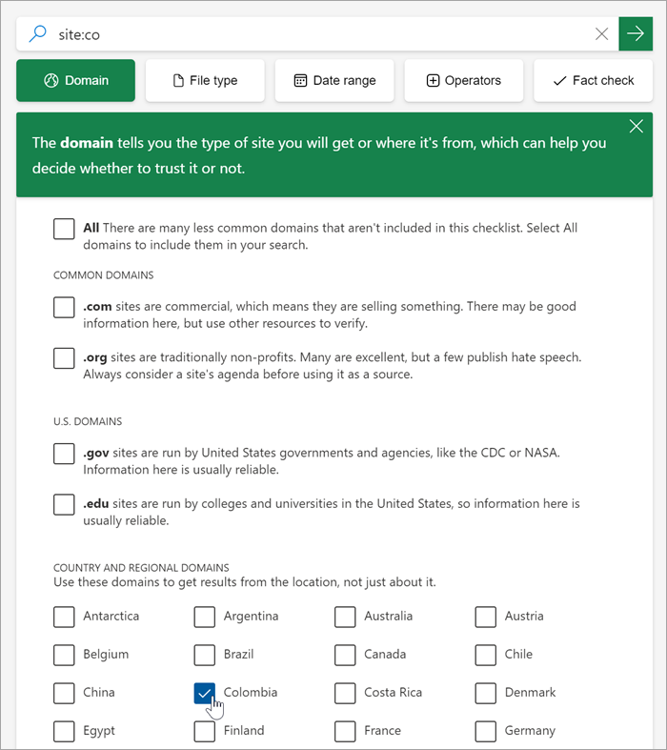Open the Date range filter tab
Viewport: 667px width, 750px height.
pos(334,81)
